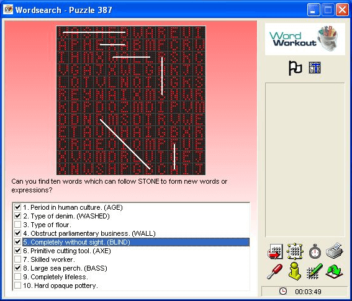Viewport: 352px width, 301px height.
Task: Click the Word Workout logo banner
Action: pos(305,39)
